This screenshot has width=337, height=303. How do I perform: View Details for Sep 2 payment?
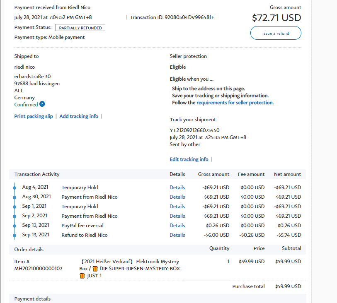click(177, 216)
